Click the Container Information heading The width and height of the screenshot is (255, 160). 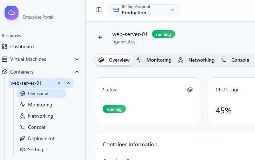(x=130, y=145)
